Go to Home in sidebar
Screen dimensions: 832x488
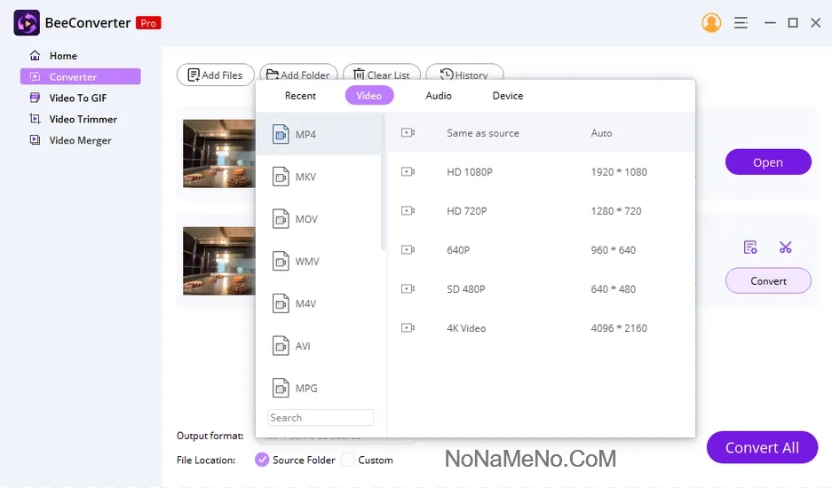pyautogui.click(x=63, y=56)
